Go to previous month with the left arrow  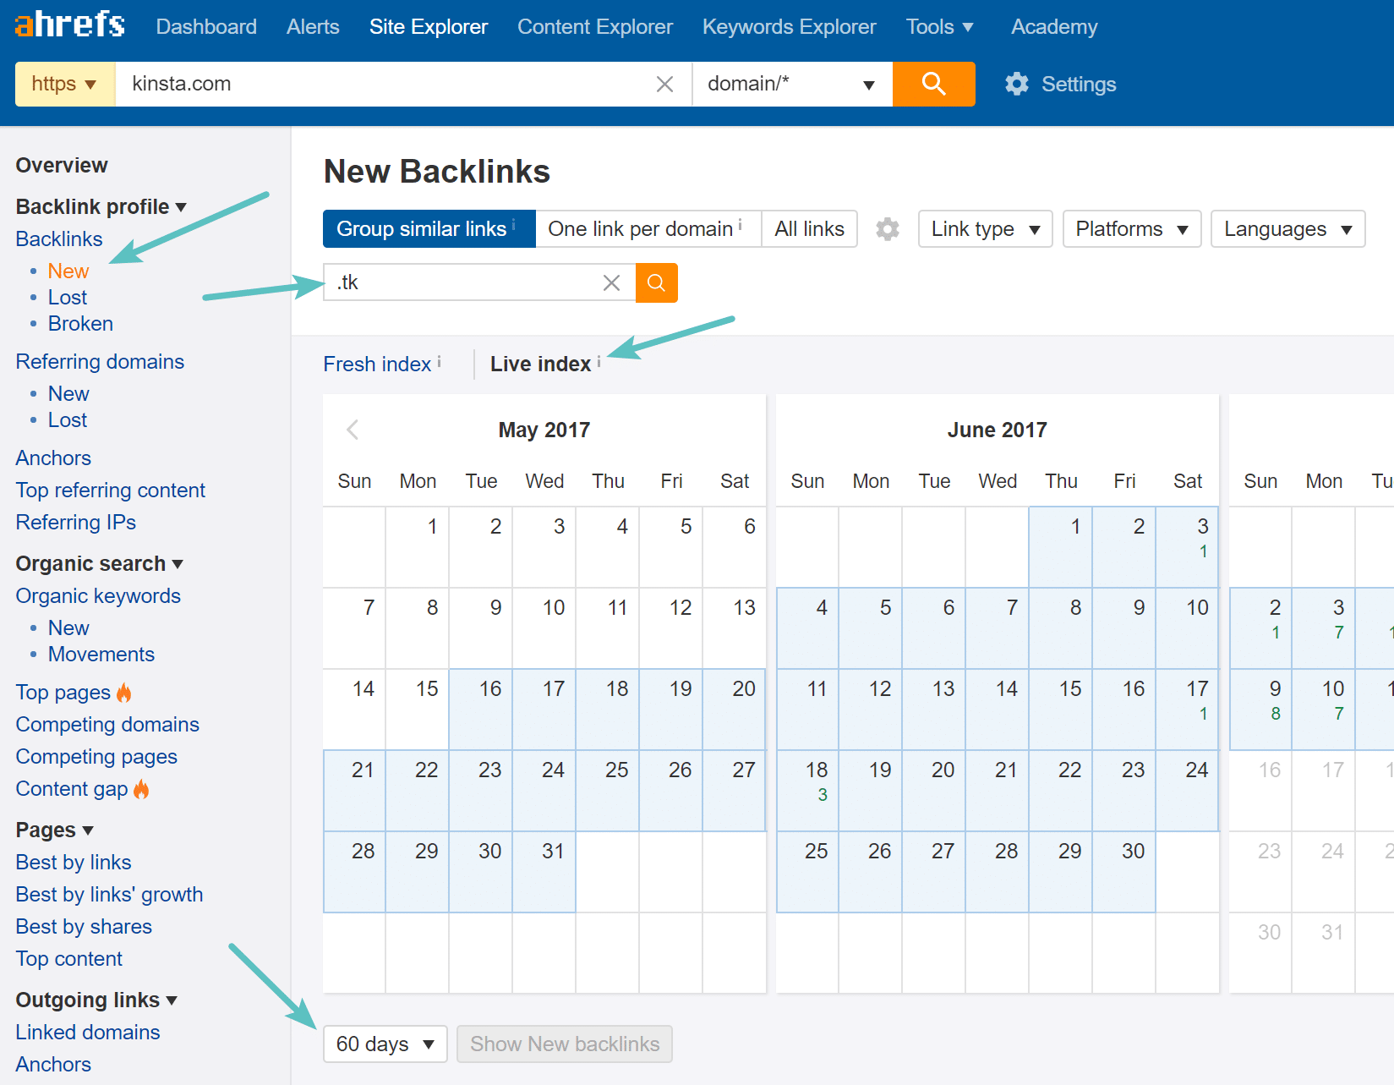(353, 430)
